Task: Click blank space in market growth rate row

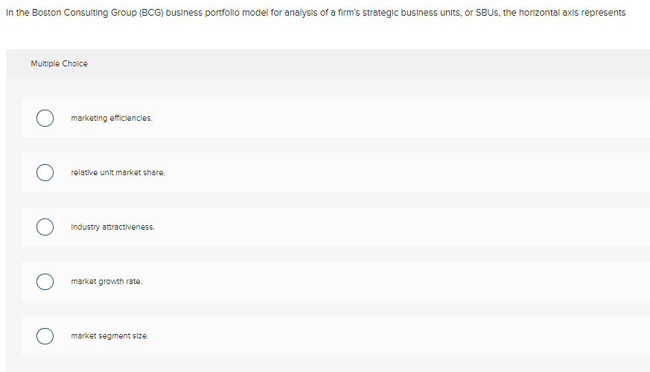Action: pos(410,282)
